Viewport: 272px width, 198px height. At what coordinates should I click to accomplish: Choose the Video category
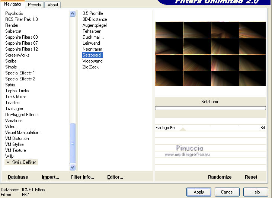coord(10,127)
